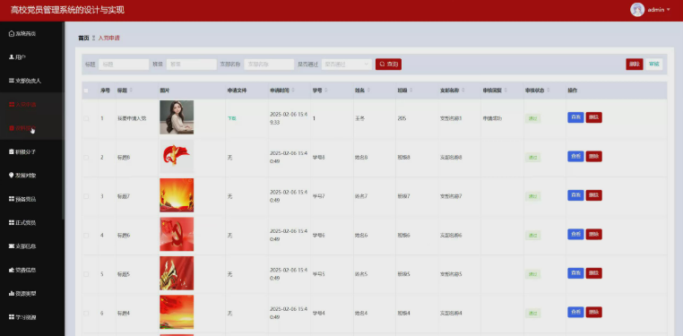Open the thumbnail image in row 标题4
The height and width of the screenshot is (336, 683).
click(177, 312)
